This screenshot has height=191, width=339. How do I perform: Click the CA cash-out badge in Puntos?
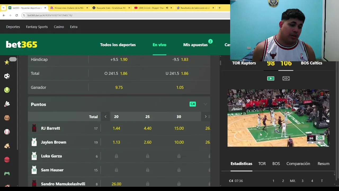coord(193,104)
